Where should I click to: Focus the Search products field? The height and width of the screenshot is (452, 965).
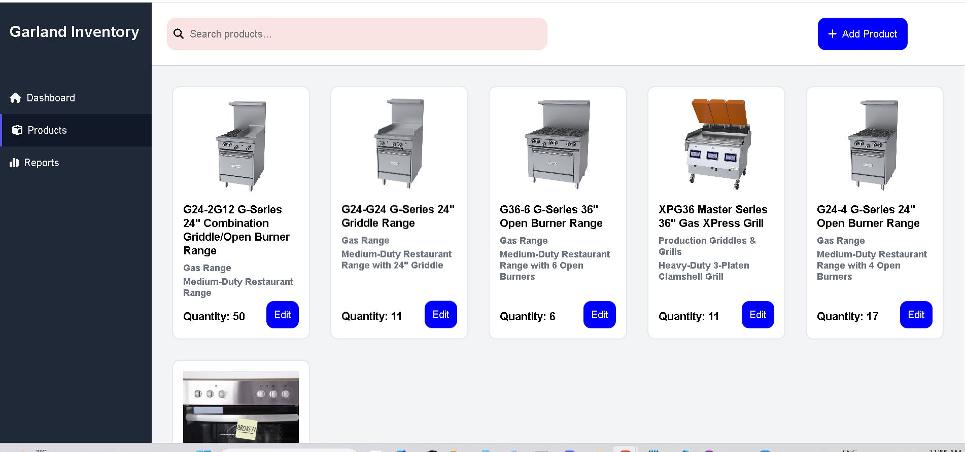(357, 34)
